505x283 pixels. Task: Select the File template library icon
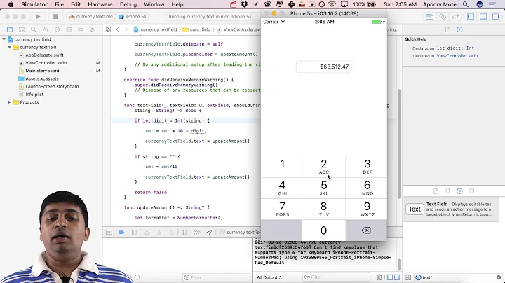pyautogui.click(x=436, y=191)
